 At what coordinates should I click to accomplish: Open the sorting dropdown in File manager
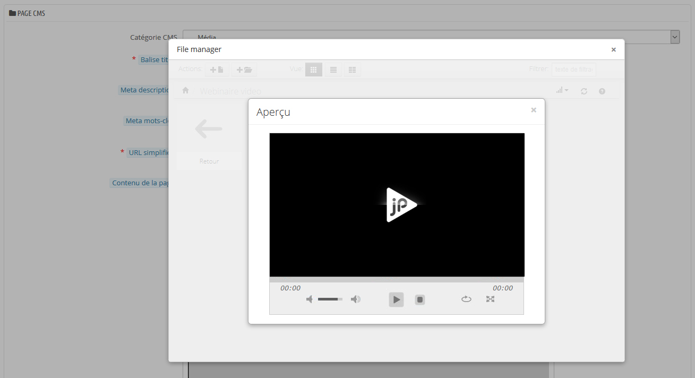click(562, 91)
